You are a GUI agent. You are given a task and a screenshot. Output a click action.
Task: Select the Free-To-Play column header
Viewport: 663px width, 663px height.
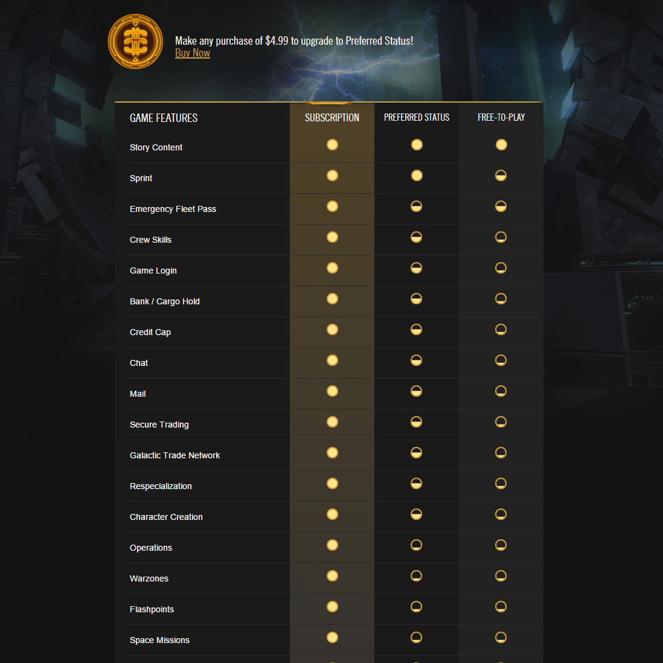[x=501, y=118]
